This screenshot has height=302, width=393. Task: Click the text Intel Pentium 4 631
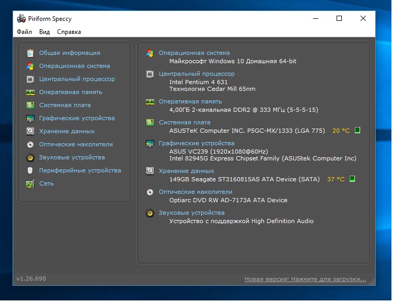(x=199, y=82)
